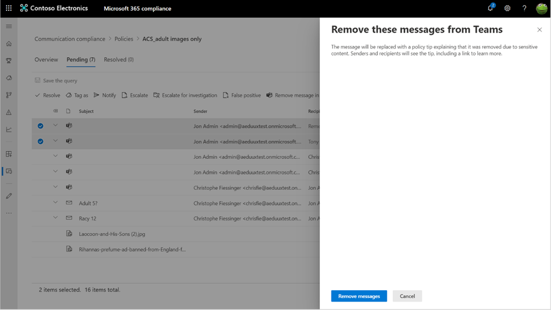Click the group column header icon
Screen dimensions: 551x310
coord(55,111)
